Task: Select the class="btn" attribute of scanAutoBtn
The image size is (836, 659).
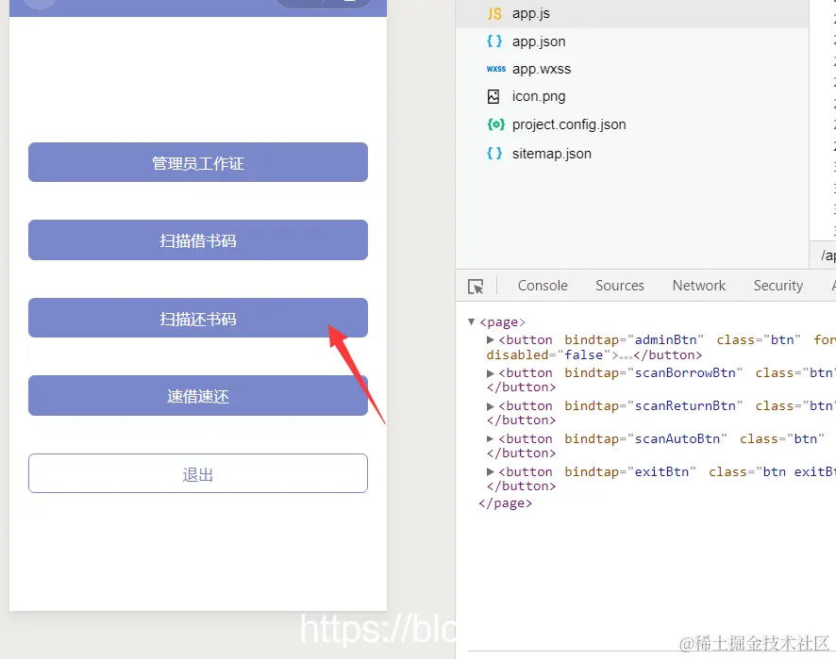Action: point(781,439)
